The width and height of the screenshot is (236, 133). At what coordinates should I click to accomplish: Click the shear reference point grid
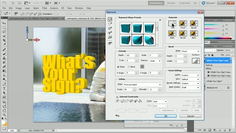pos(142,66)
